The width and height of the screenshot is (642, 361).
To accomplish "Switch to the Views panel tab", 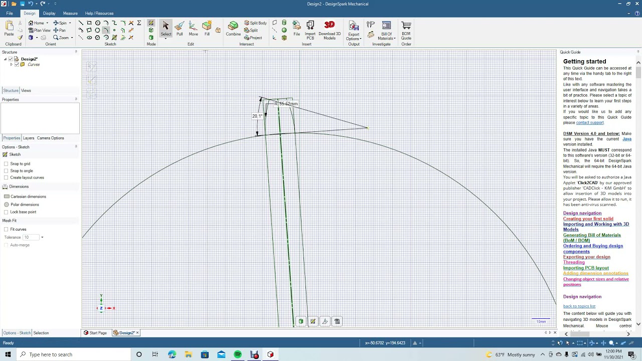I will (26, 91).
